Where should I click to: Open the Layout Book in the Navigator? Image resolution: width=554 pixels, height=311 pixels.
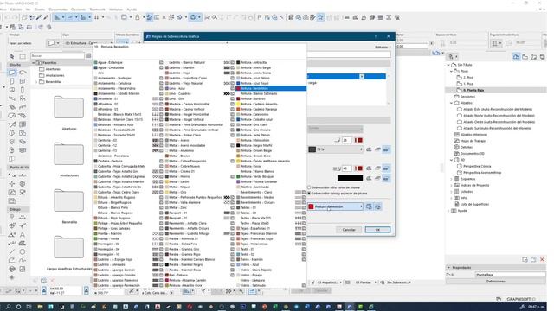pos(534,57)
